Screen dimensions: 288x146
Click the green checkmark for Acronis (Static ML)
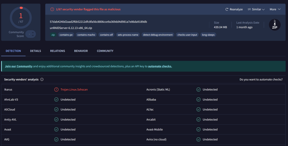[x=198, y=89]
